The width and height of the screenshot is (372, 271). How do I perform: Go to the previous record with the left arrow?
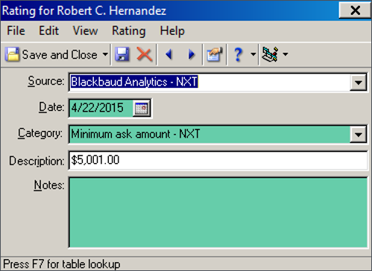[169, 54]
